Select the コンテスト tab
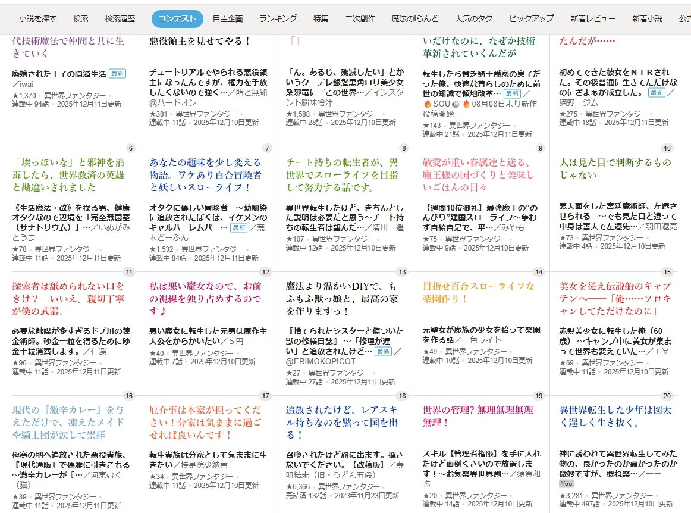Image resolution: width=691 pixels, height=513 pixels. coord(177,18)
